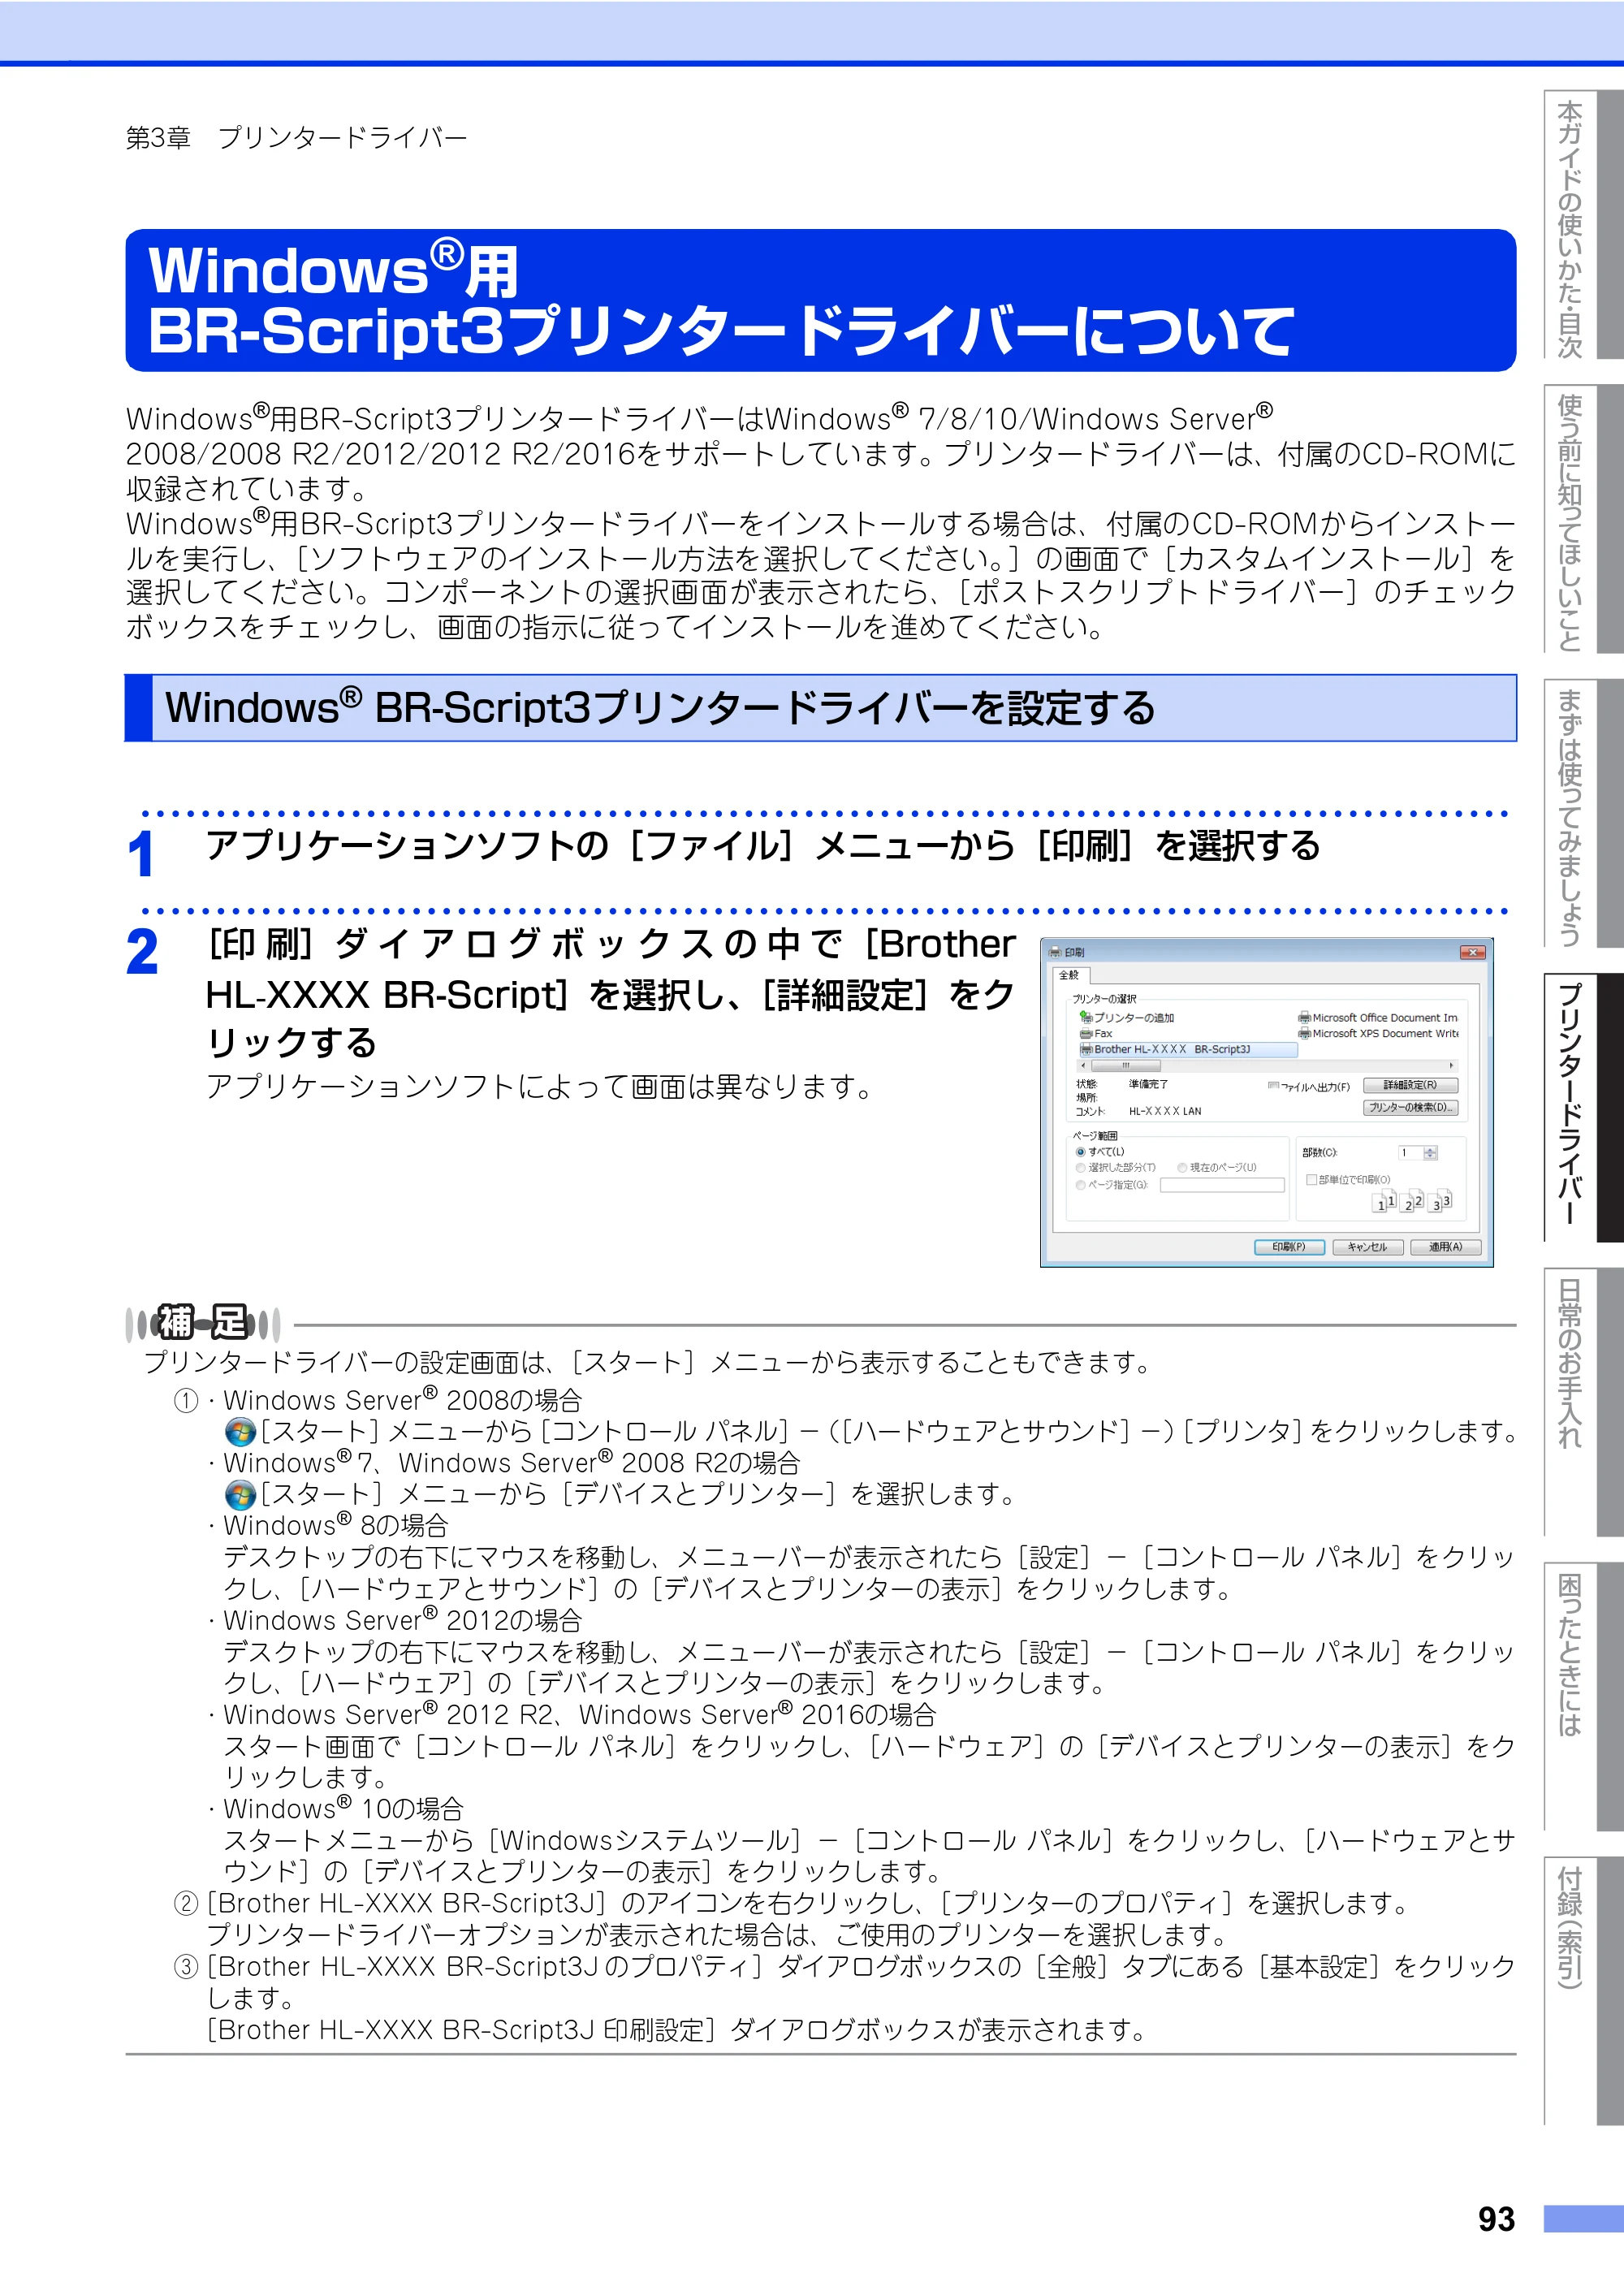Click the 準備完了 status text
The width and height of the screenshot is (1624, 2295).
pos(1148,1084)
